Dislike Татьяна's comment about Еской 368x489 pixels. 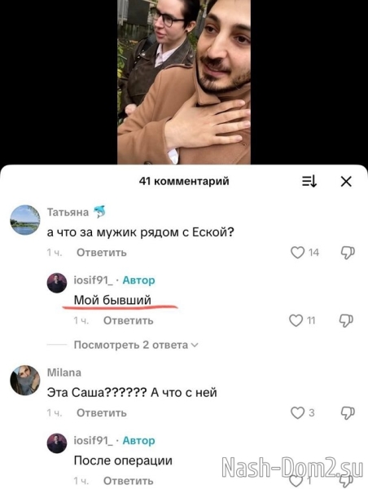pos(348,253)
